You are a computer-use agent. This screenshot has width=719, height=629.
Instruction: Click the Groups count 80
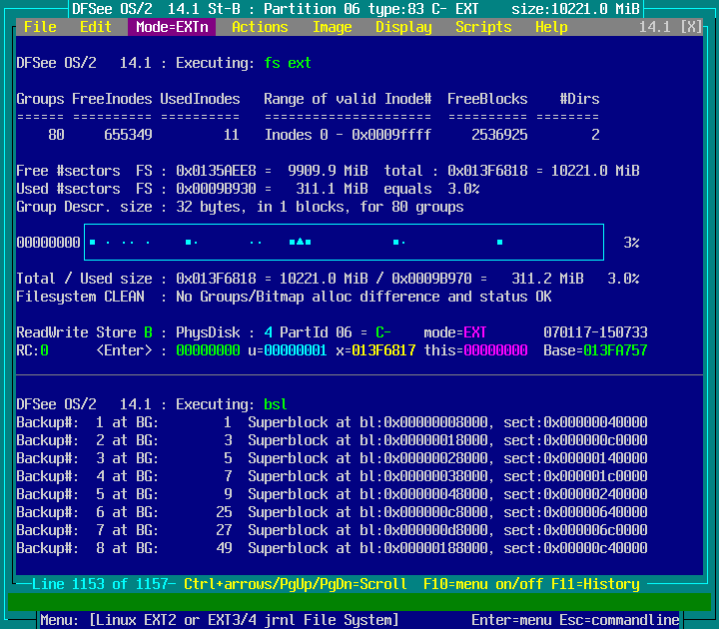click(x=56, y=135)
